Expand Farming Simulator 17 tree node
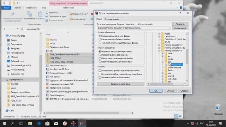226x127 pixels. coord(159,45)
